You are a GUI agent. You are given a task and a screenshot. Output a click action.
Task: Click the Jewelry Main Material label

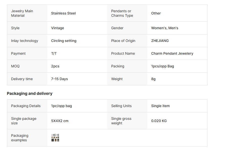22,13
